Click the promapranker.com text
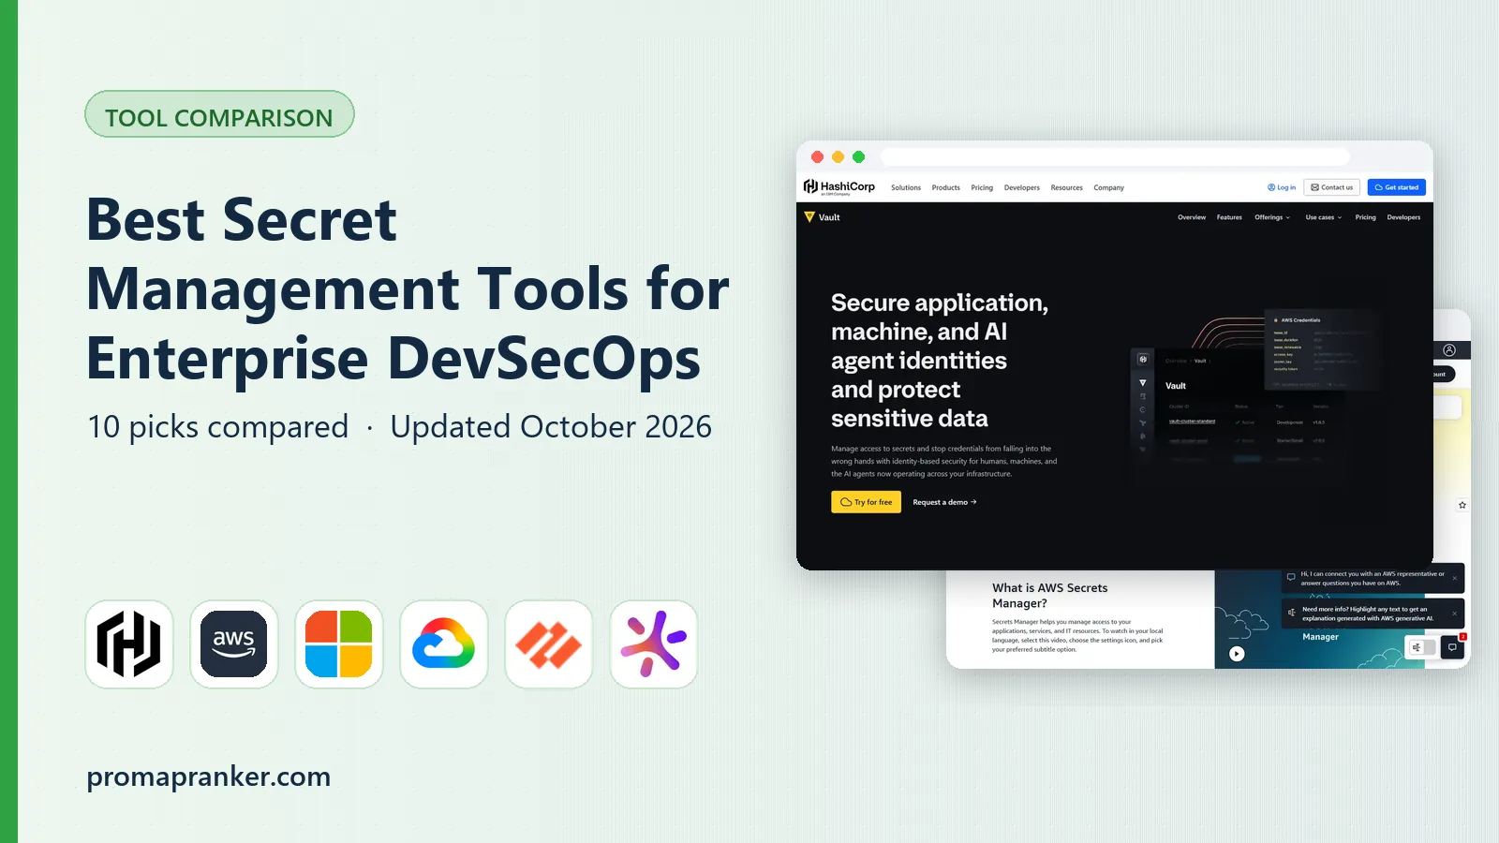The height and width of the screenshot is (843, 1499). click(209, 776)
